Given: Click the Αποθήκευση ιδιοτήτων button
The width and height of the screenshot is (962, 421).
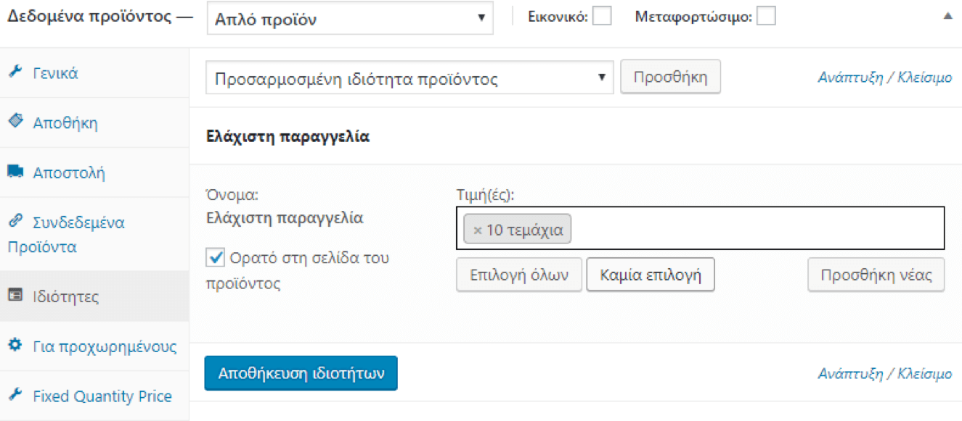Looking at the screenshot, I should coord(301,373).
